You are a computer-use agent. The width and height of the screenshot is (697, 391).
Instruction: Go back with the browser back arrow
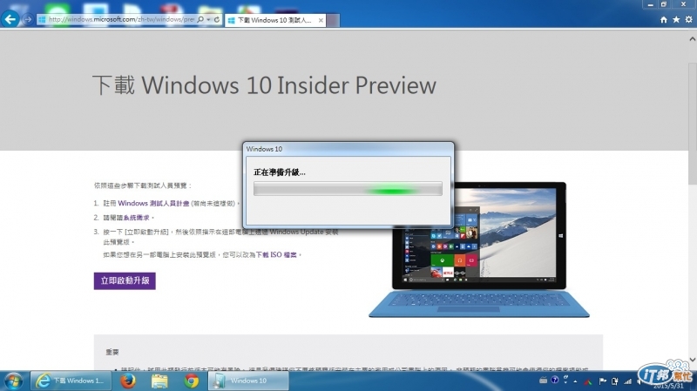point(10,19)
